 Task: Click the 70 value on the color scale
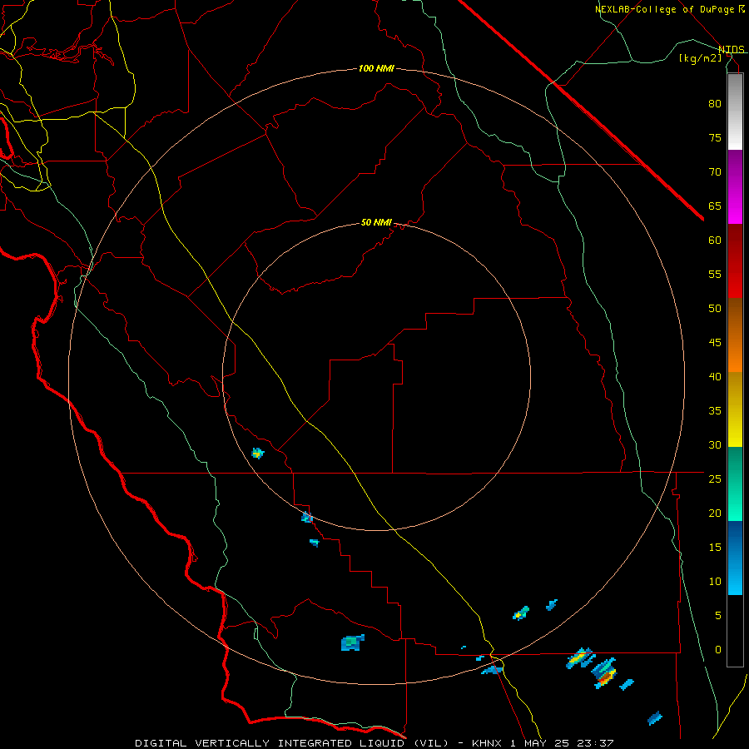pos(715,172)
